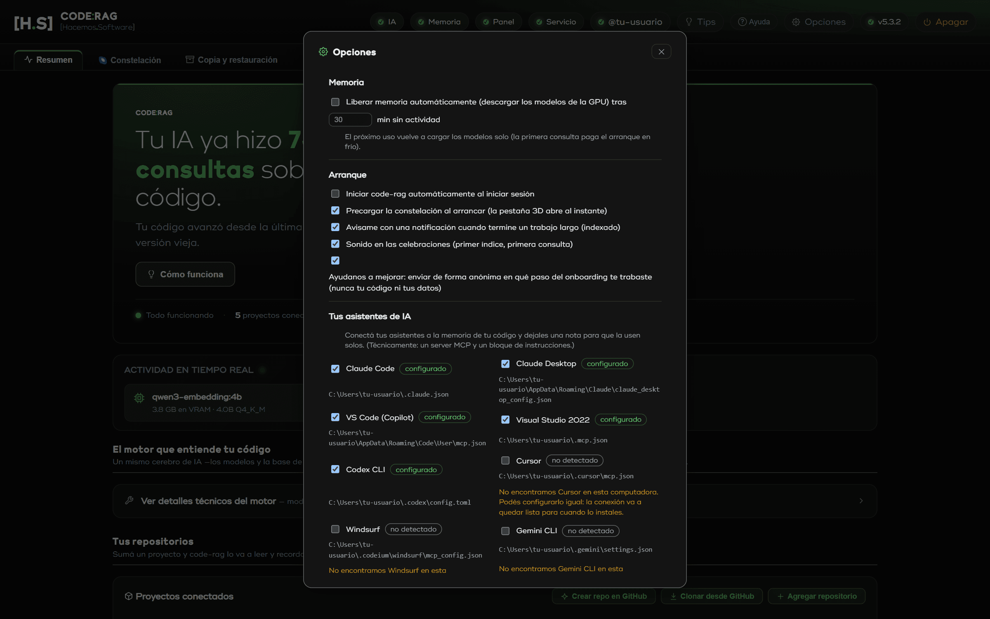Click the path C:\Users\tu-usuario\.gemini\settings.json
This screenshot has width=990, height=619.
click(575, 549)
